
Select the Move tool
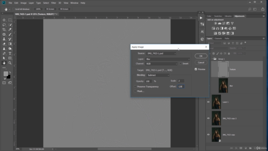[4, 20]
